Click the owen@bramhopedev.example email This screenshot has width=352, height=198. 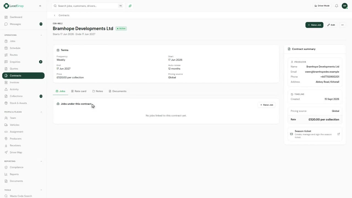(x=322, y=72)
